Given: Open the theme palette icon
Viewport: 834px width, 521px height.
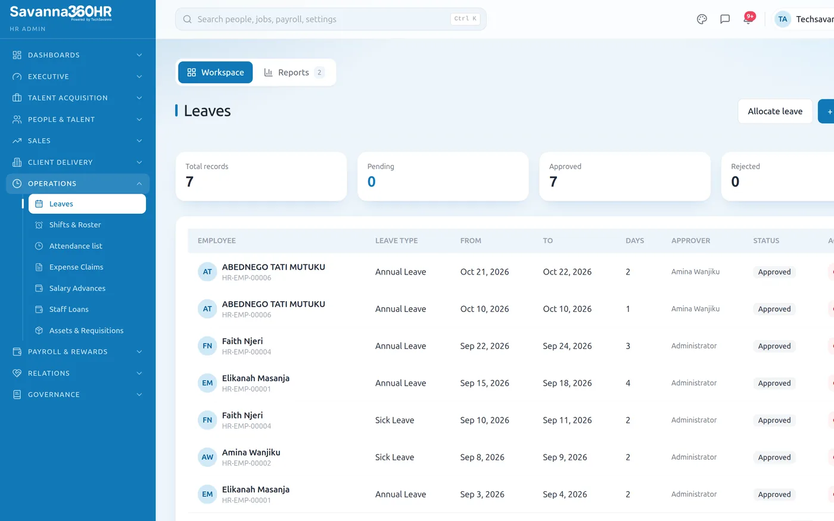Looking at the screenshot, I should click(x=702, y=19).
